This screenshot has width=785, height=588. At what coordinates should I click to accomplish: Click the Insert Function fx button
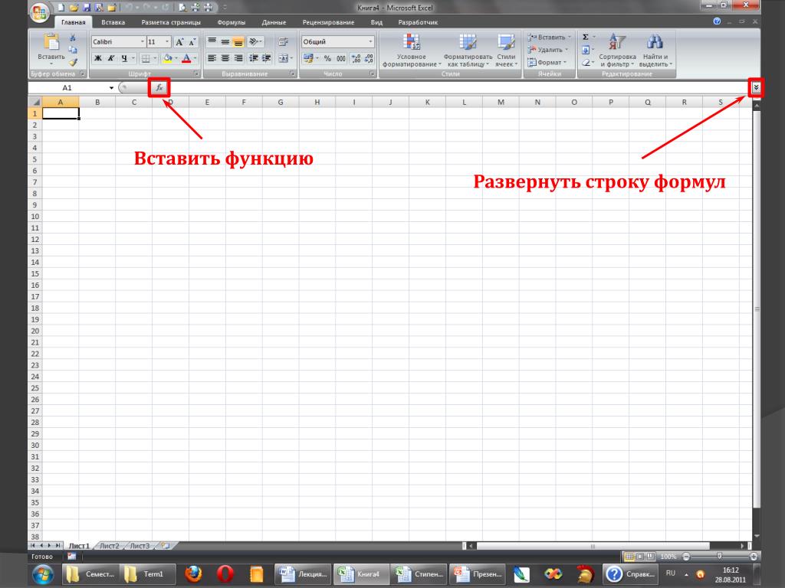point(159,87)
